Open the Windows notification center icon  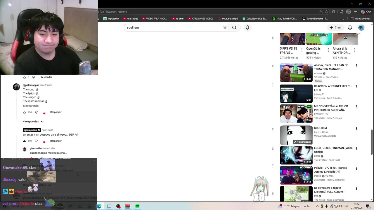(x=368, y=206)
